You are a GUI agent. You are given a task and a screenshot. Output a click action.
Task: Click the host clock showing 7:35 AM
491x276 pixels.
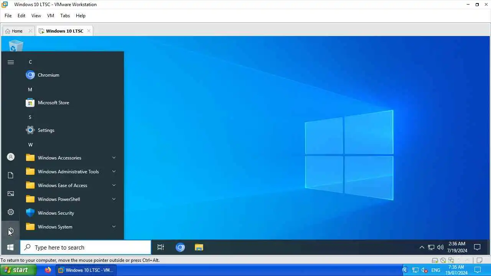tap(456, 270)
